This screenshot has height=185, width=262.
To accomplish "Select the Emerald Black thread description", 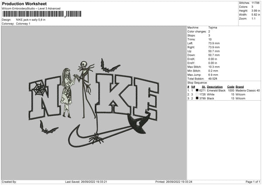I will point(216,90).
